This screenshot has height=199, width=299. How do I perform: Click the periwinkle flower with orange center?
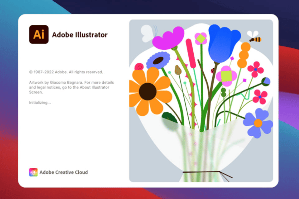tap(258, 123)
